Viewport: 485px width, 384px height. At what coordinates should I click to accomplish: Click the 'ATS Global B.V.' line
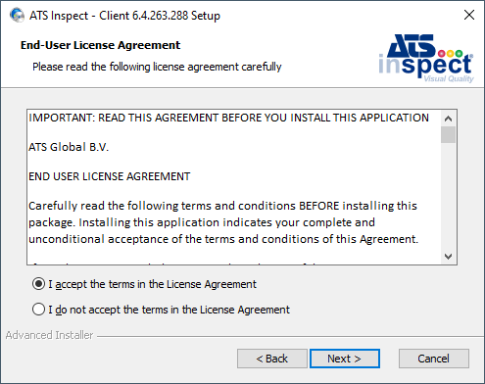pyautogui.click(x=69, y=147)
